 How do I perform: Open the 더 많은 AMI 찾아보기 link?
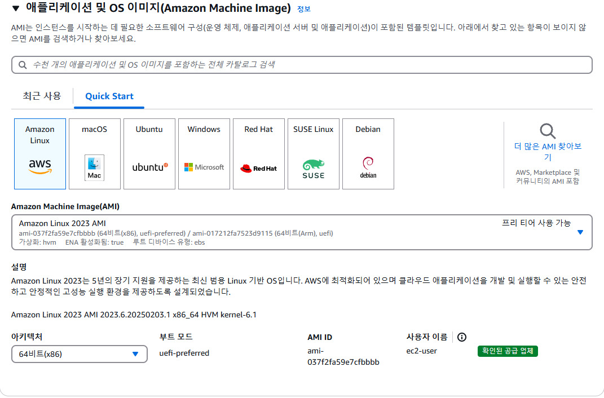pos(548,152)
